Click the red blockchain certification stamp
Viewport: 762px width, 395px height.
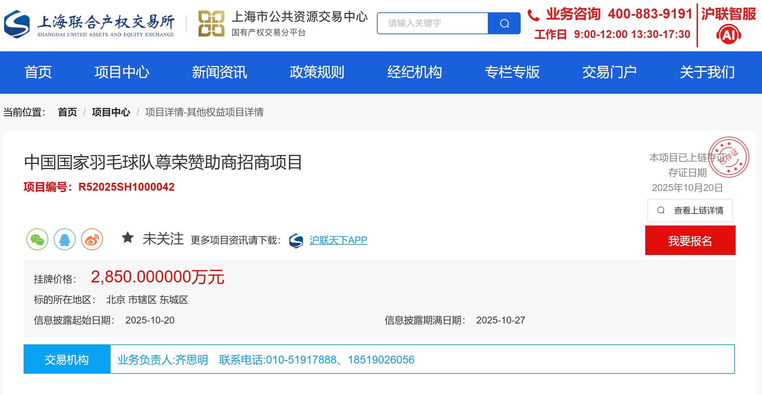click(x=728, y=157)
